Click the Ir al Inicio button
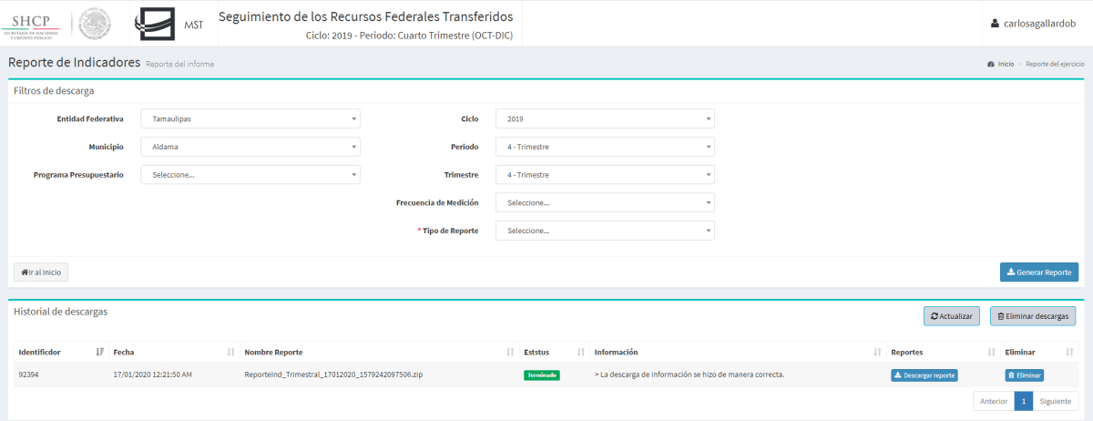The width and height of the screenshot is (1093, 421). click(41, 272)
